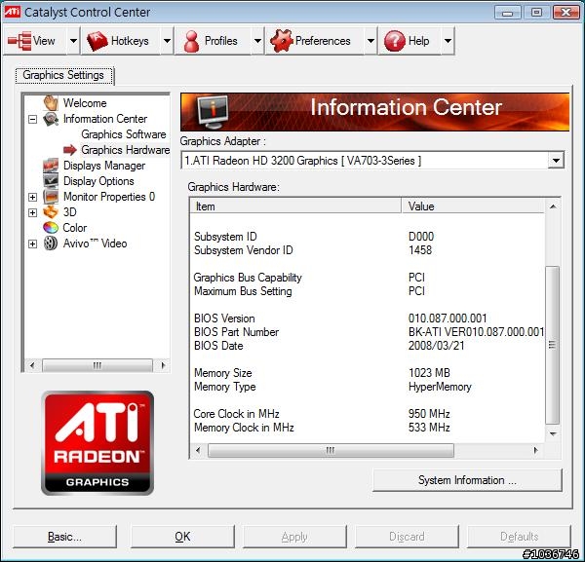Open System Information ... dialog
This screenshot has width=585, height=562.
click(x=467, y=480)
